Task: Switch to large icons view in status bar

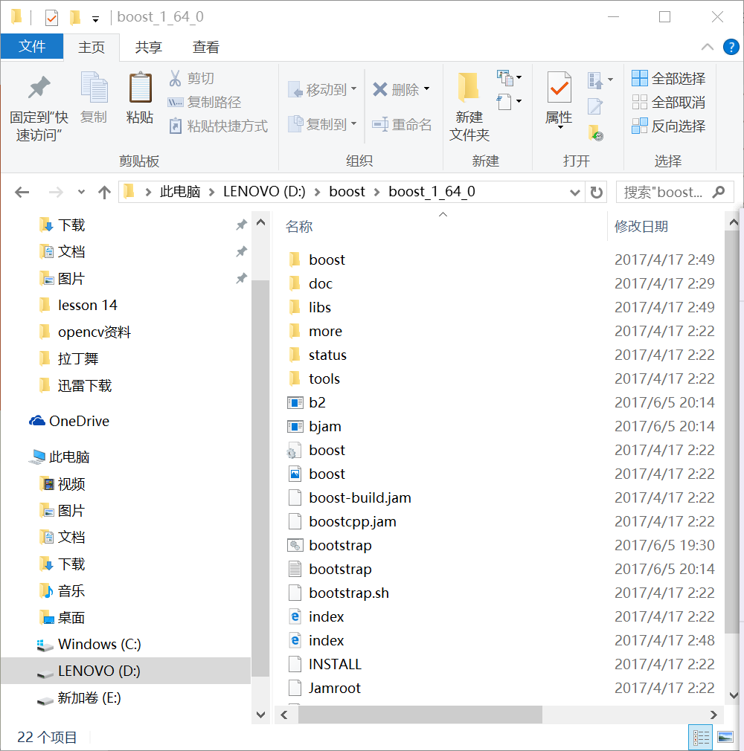Action: click(x=725, y=738)
